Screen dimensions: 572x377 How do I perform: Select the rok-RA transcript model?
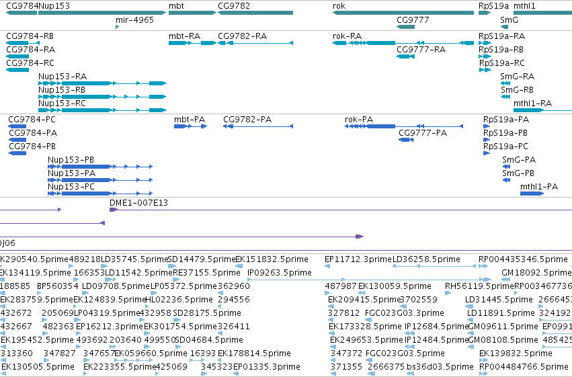403,43
